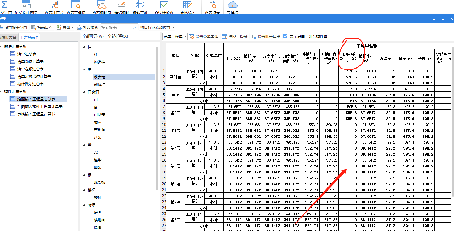Image resolution: width=454 pixels, height=231 pixels.
Task: Collapse the 墙 component group
Action: click(x=84, y=70)
